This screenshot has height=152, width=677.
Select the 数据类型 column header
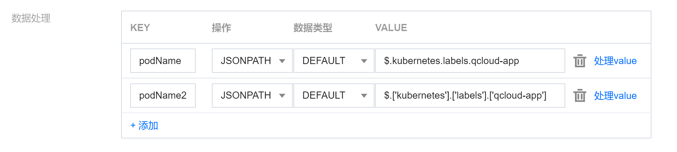click(313, 28)
